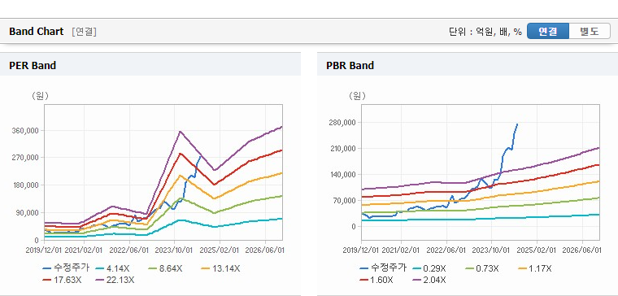
Task: Click the 180,000 axis label in PER chart
Action: click(x=27, y=185)
